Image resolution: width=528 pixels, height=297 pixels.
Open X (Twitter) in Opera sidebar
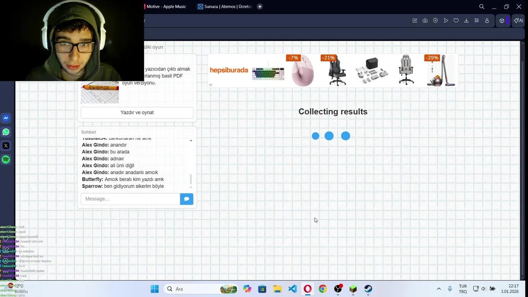tap(6, 146)
